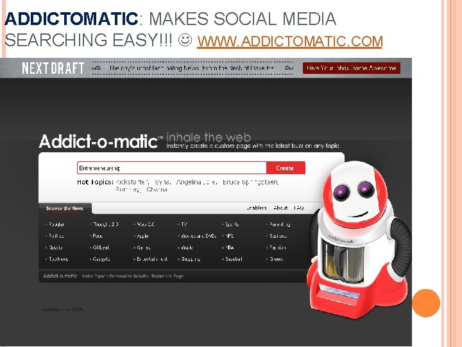Browse the Parenting news category
The image size is (462, 347).
click(280, 224)
